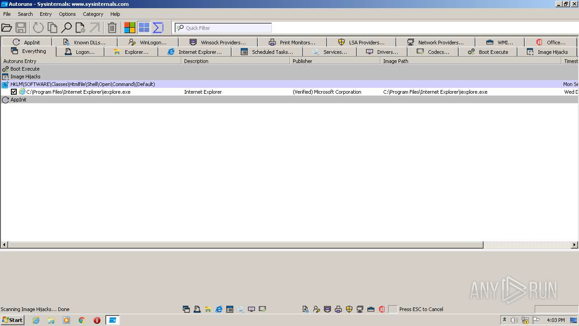Viewport: 579px width, 326px height.
Task: Sort by Description column header
Action: pyautogui.click(x=236, y=61)
